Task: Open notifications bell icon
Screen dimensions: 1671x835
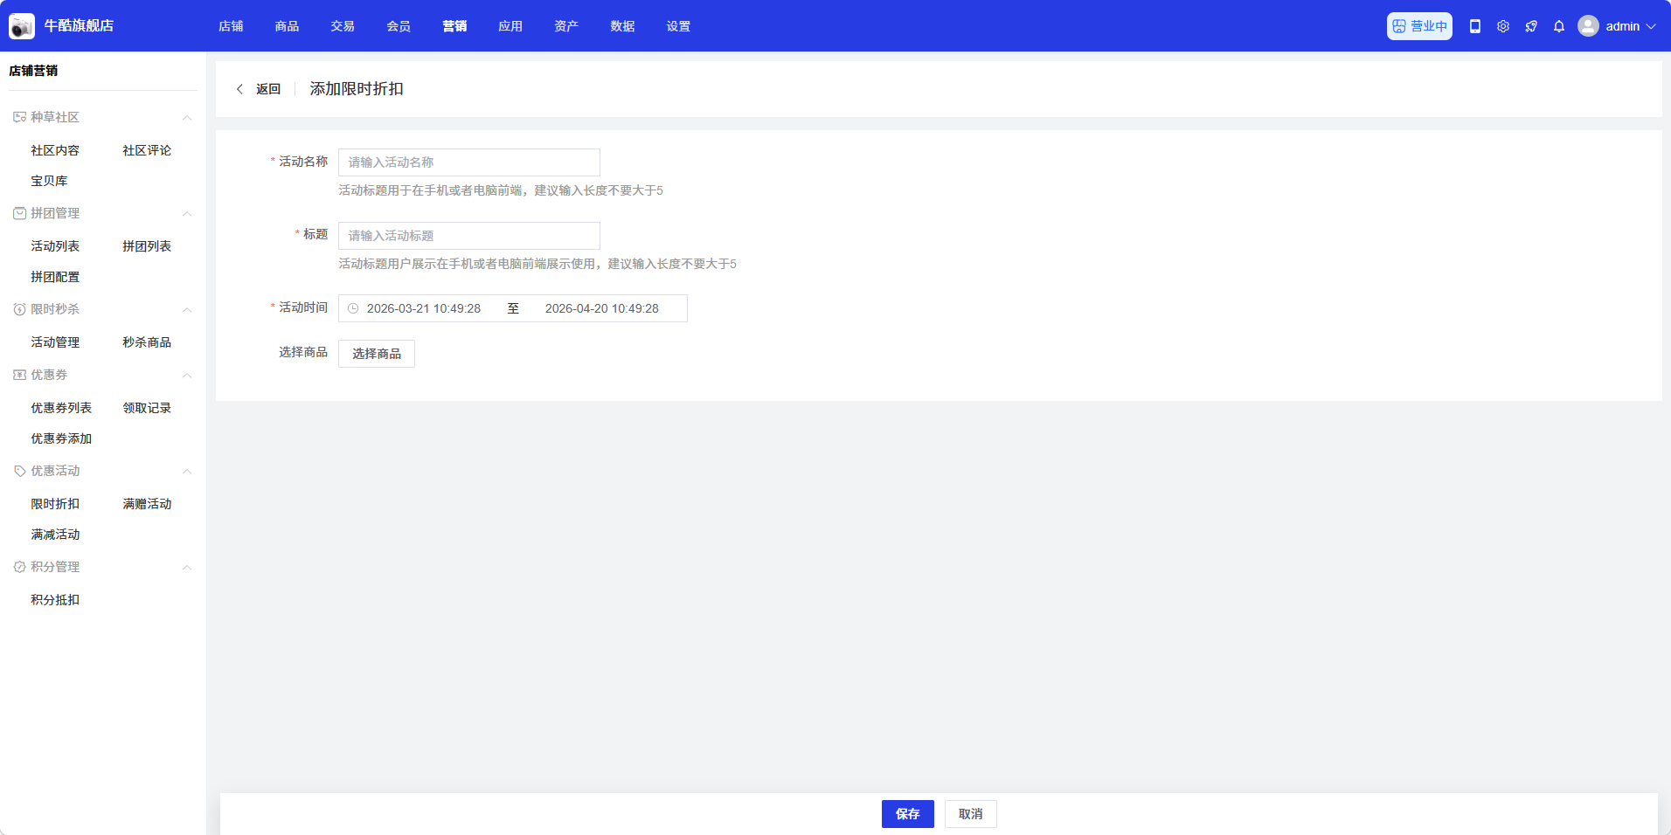Action: tap(1558, 26)
